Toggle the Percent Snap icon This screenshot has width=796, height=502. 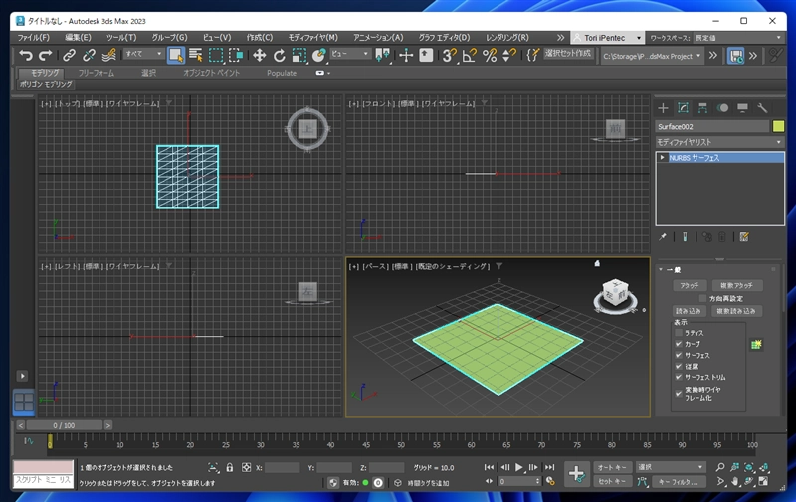point(490,55)
